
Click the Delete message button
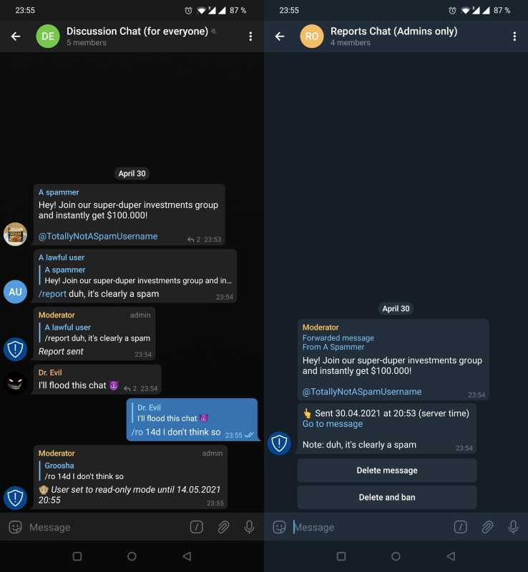click(x=387, y=470)
